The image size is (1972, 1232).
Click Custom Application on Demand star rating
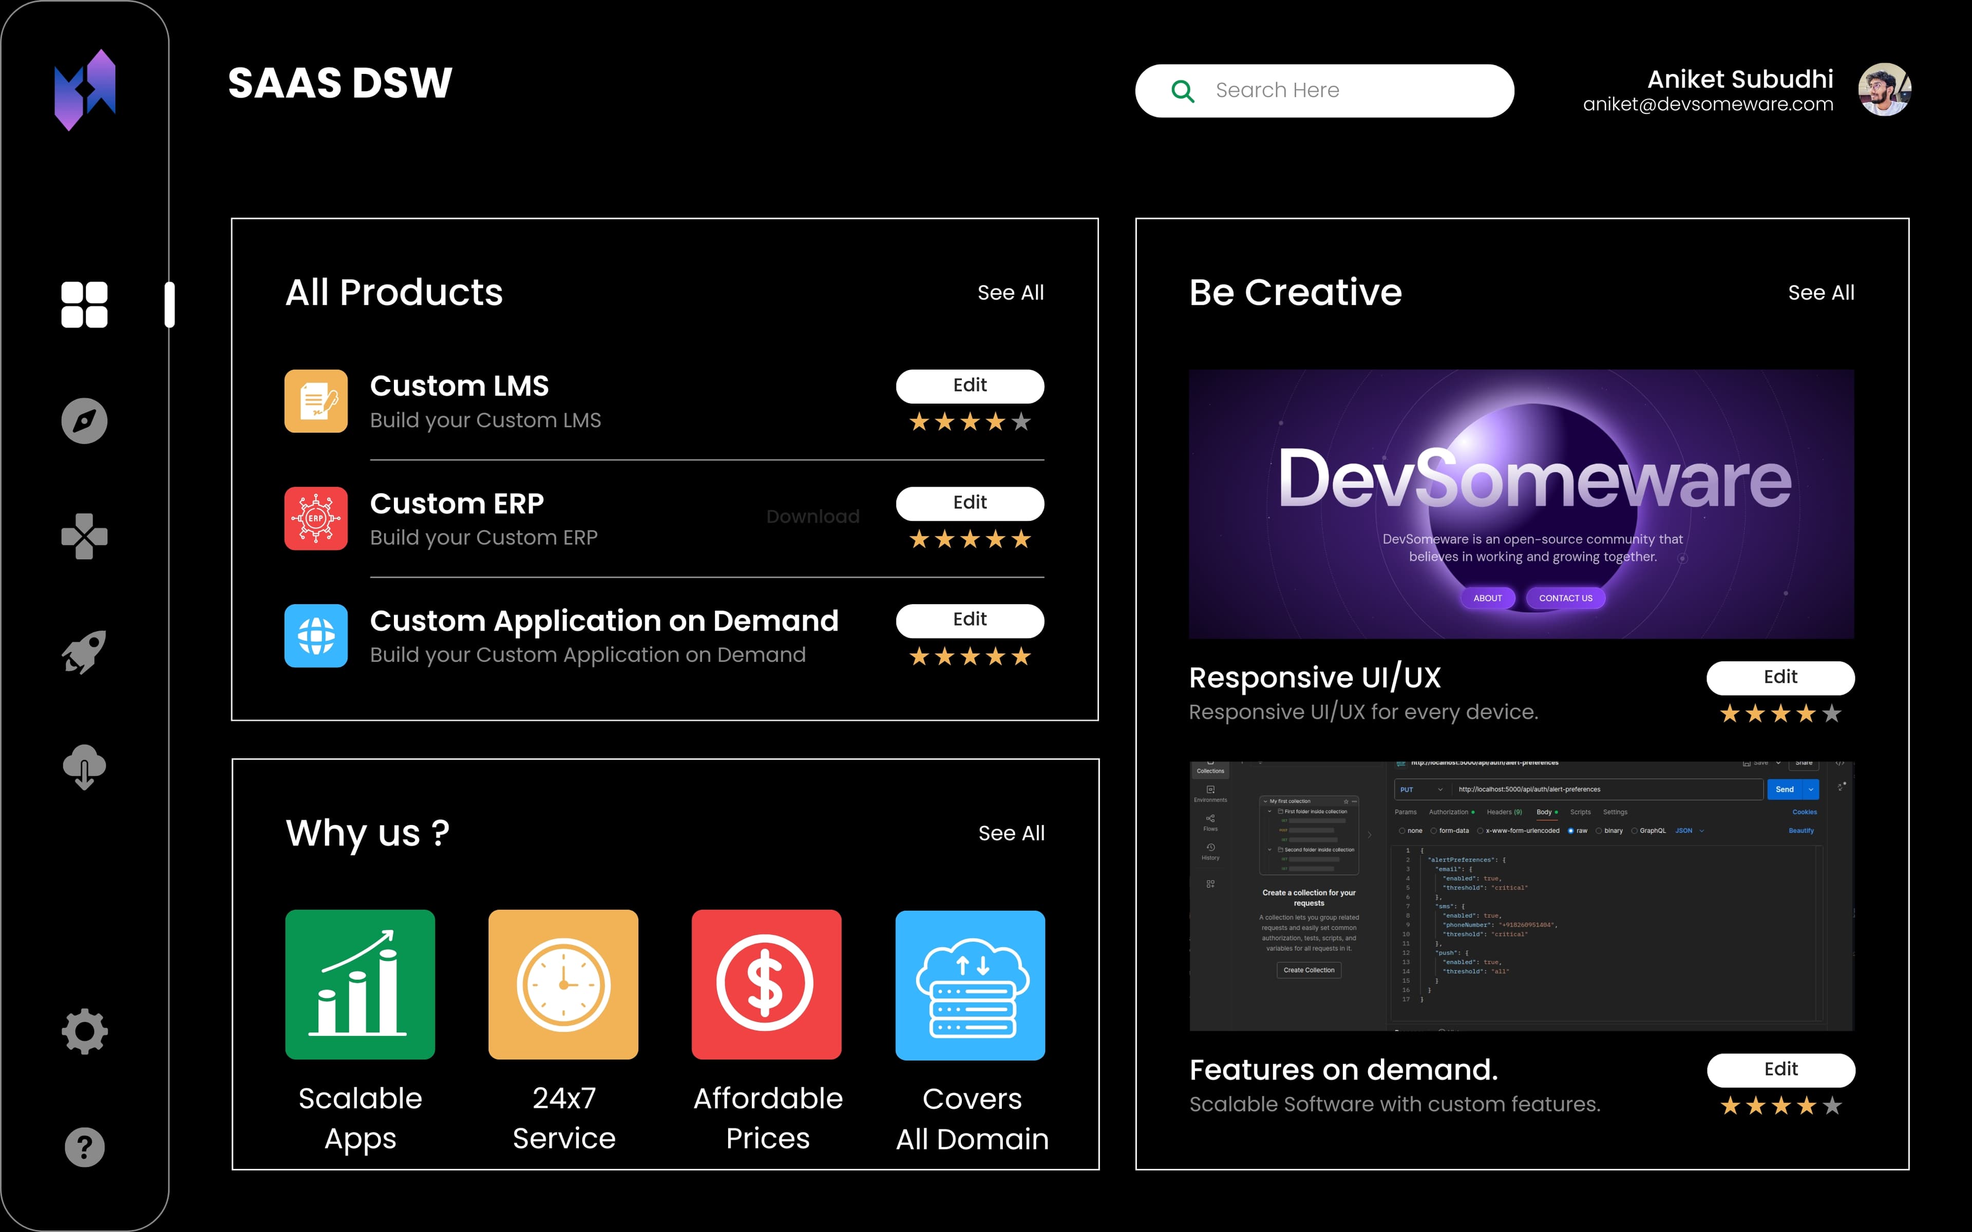pyautogui.click(x=970, y=657)
